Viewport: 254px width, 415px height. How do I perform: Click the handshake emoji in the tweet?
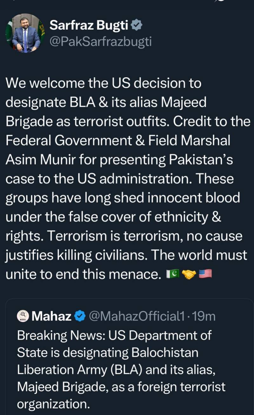pos(189,274)
